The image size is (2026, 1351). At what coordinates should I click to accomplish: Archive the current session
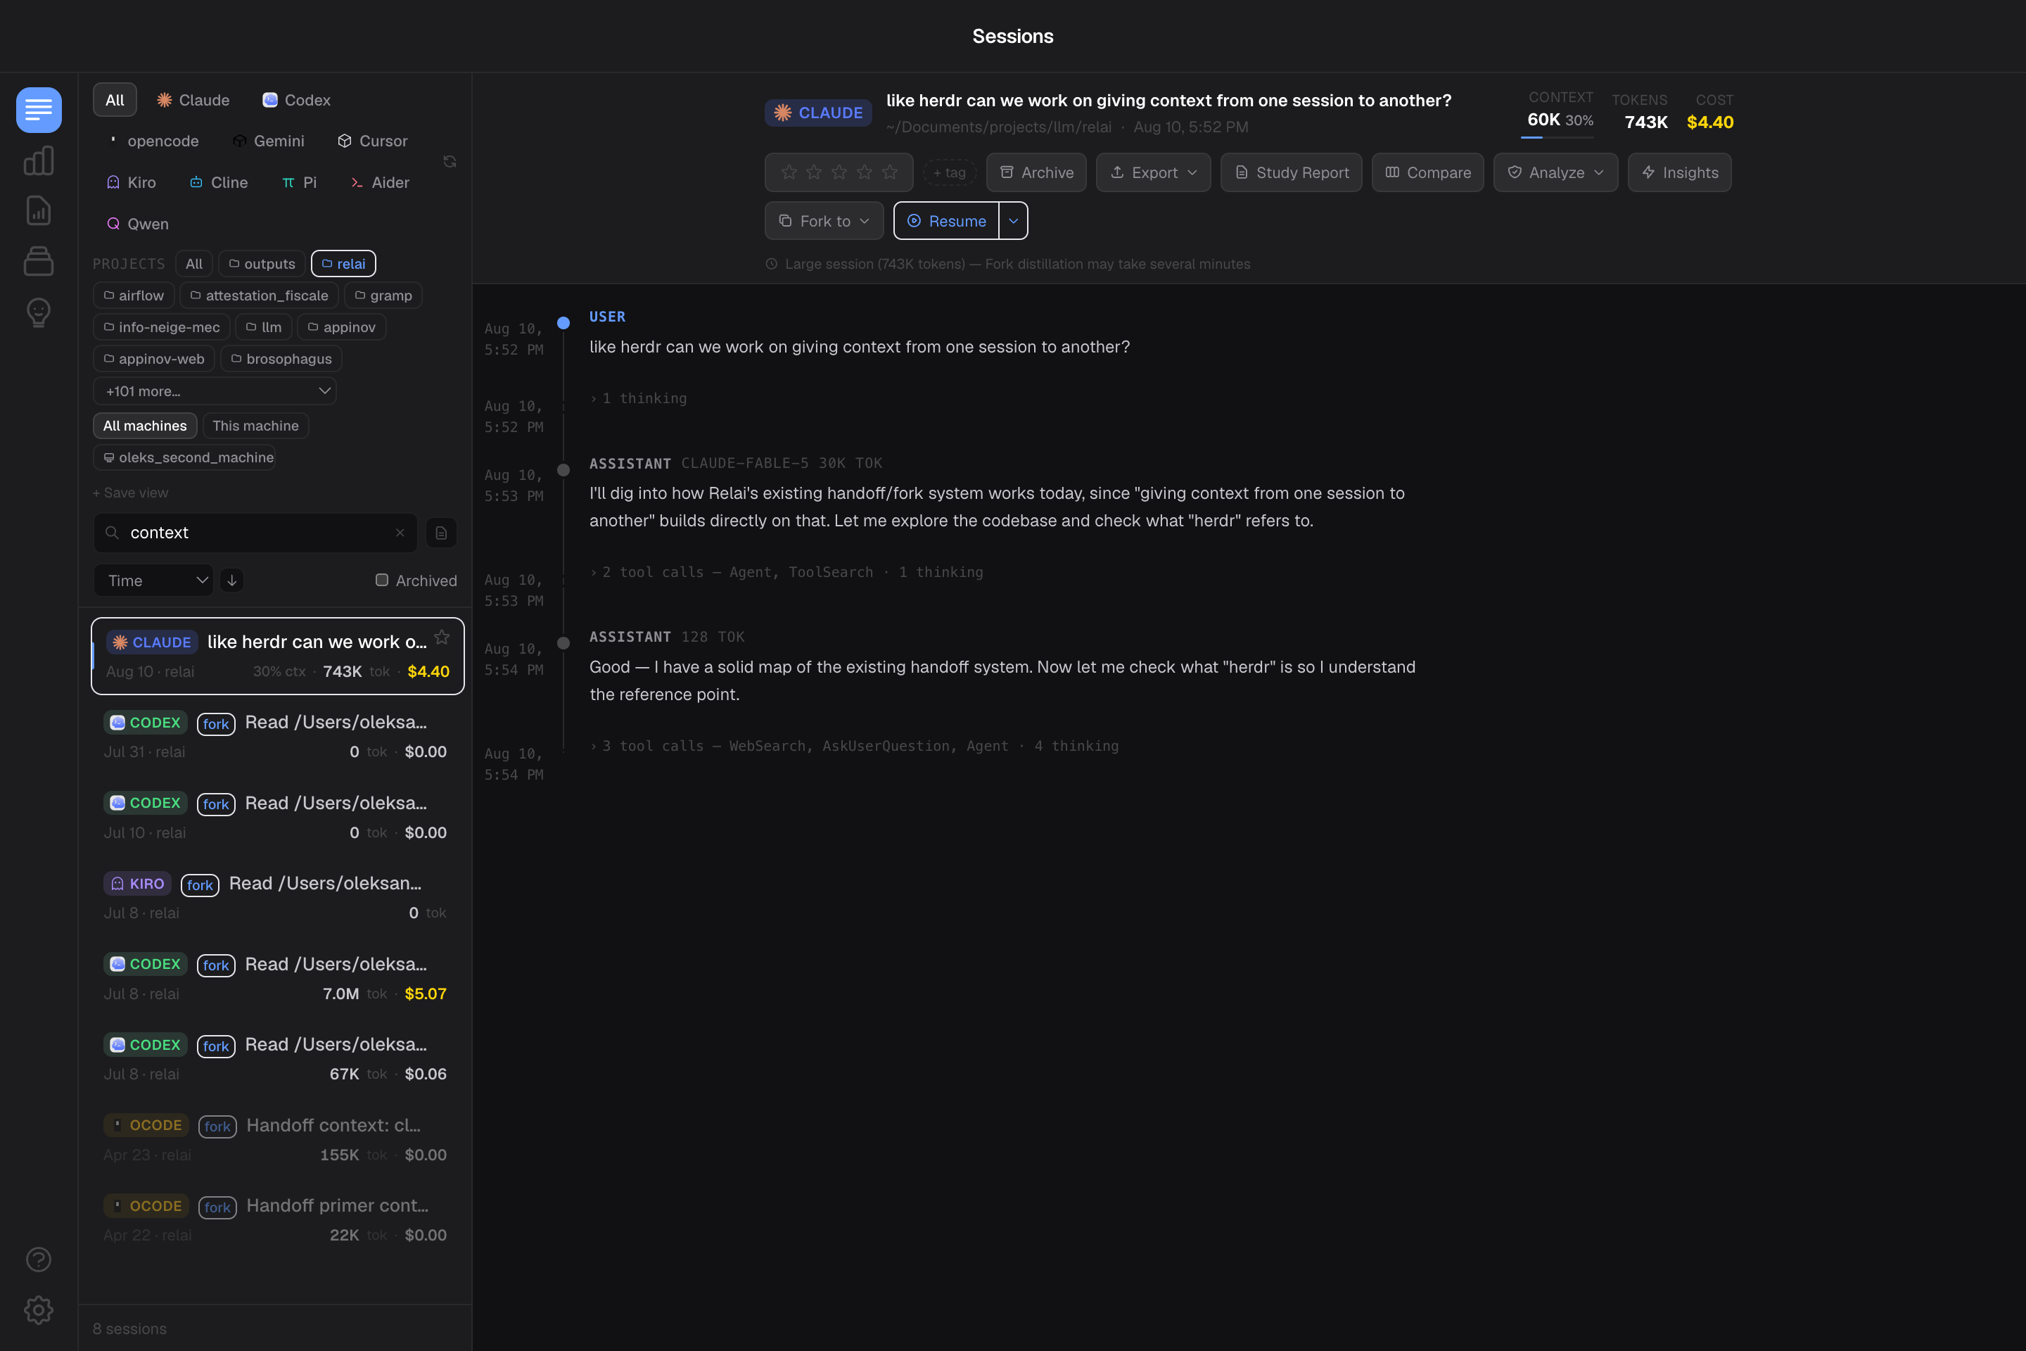(x=1036, y=172)
